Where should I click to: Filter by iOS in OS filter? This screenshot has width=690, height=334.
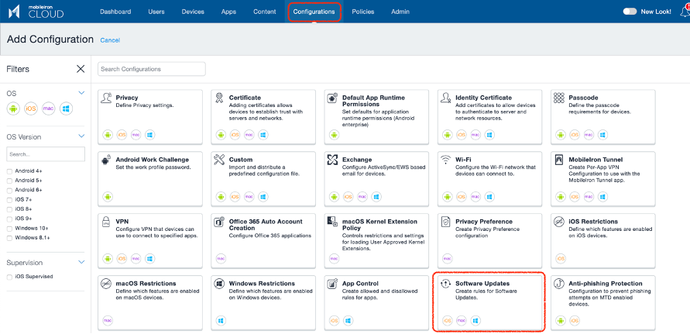tap(31, 108)
